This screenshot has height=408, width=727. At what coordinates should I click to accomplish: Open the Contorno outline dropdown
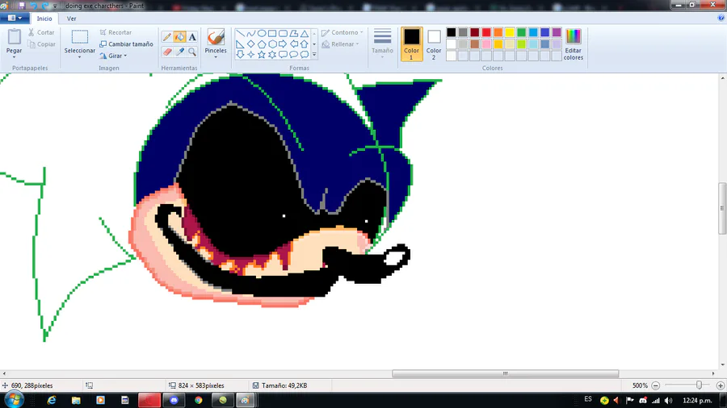pyautogui.click(x=342, y=32)
